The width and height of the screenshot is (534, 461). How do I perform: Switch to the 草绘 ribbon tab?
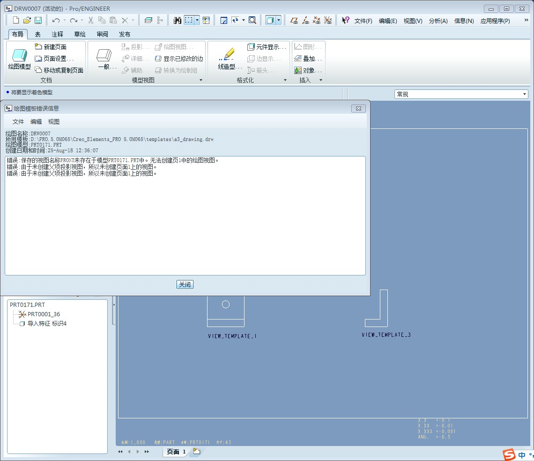(x=80, y=34)
